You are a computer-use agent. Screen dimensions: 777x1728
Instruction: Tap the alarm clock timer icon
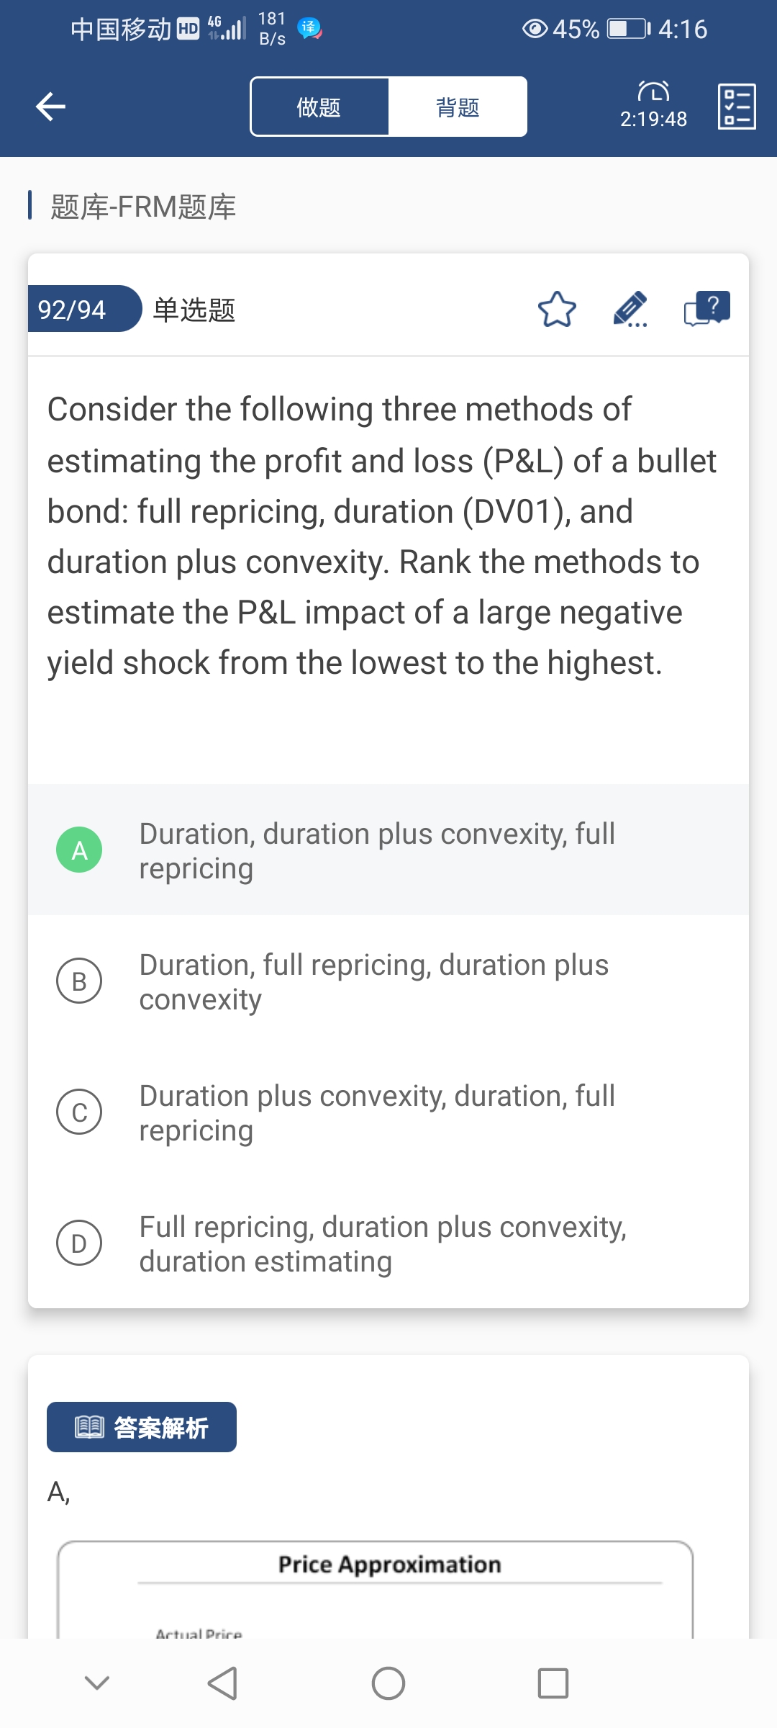(653, 92)
